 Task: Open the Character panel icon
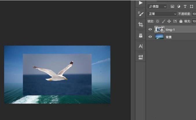click(x=141, y=46)
